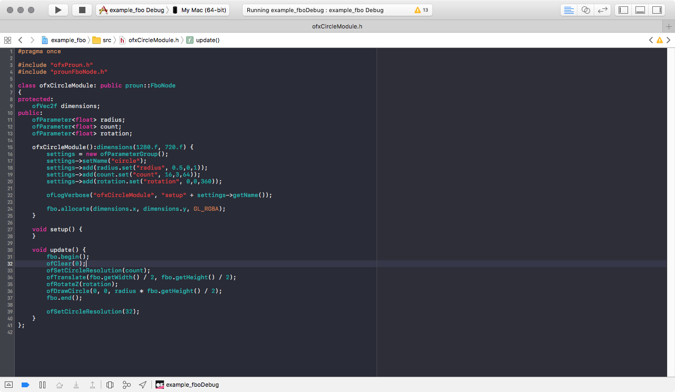This screenshot has width=675, height=392.
Task: Open the 13 warnings indicator
Action: (x=421, y=10)
